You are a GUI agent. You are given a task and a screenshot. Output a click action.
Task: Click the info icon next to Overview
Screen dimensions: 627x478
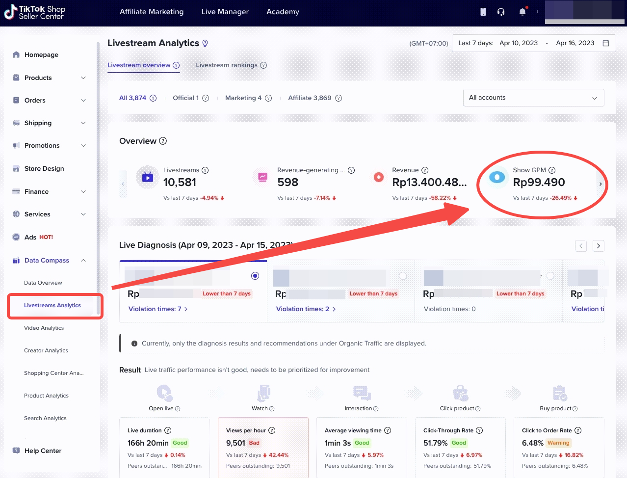click(163, 141)
